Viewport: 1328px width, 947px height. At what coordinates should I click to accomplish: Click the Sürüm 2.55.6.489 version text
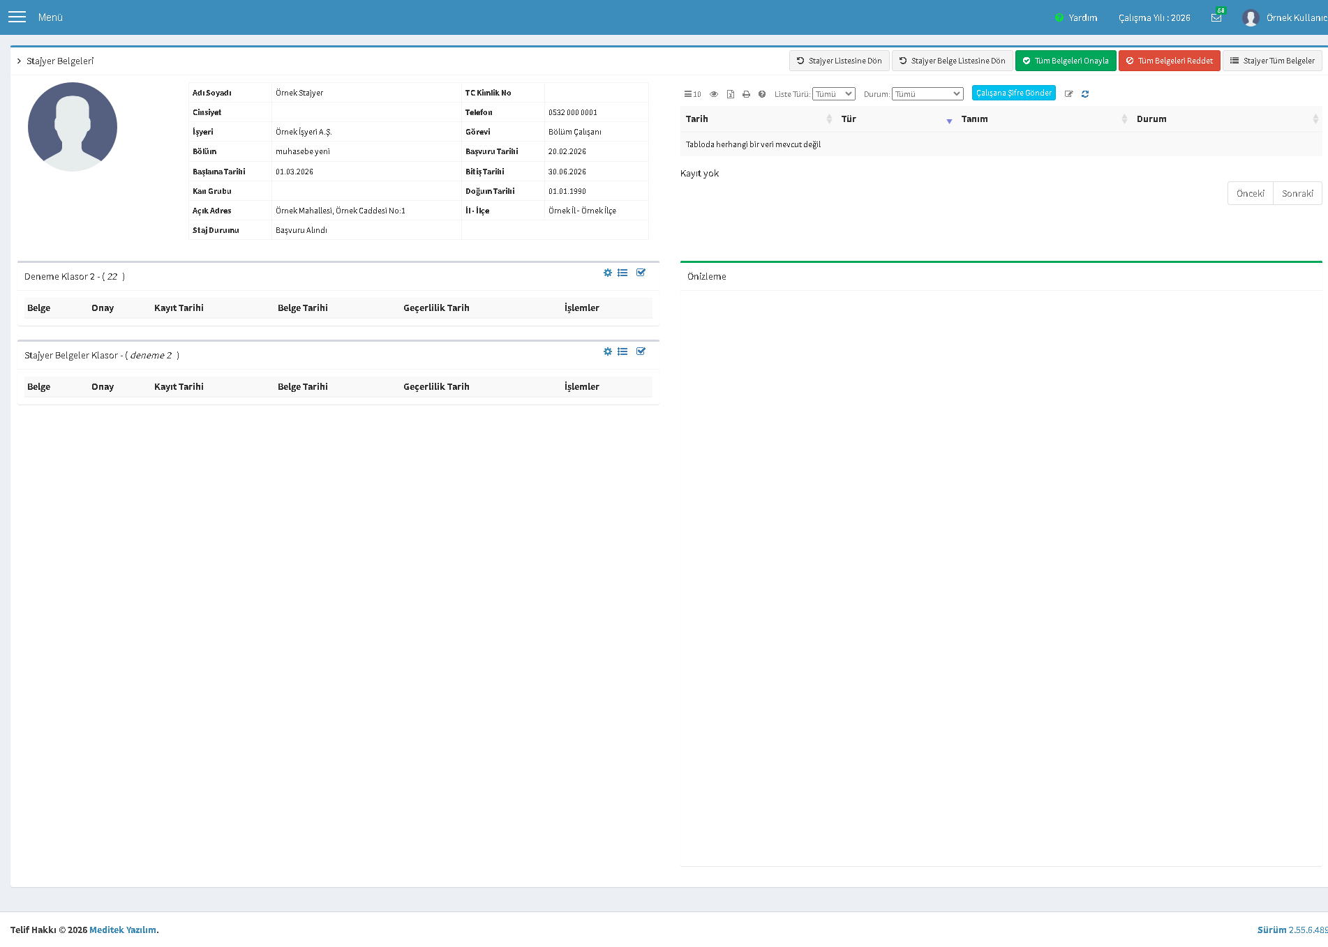coord(1292,930)
